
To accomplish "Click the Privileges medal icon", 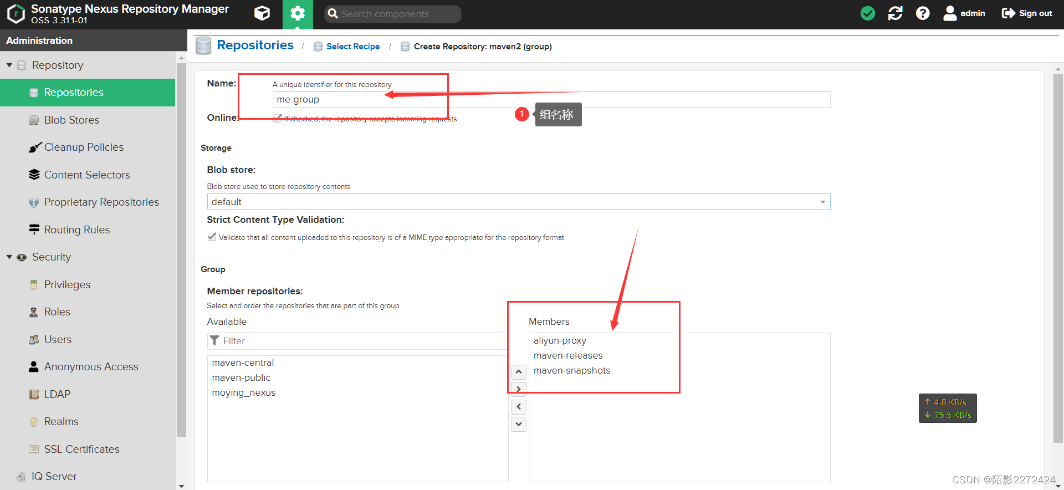I will (x=34, y=284).
